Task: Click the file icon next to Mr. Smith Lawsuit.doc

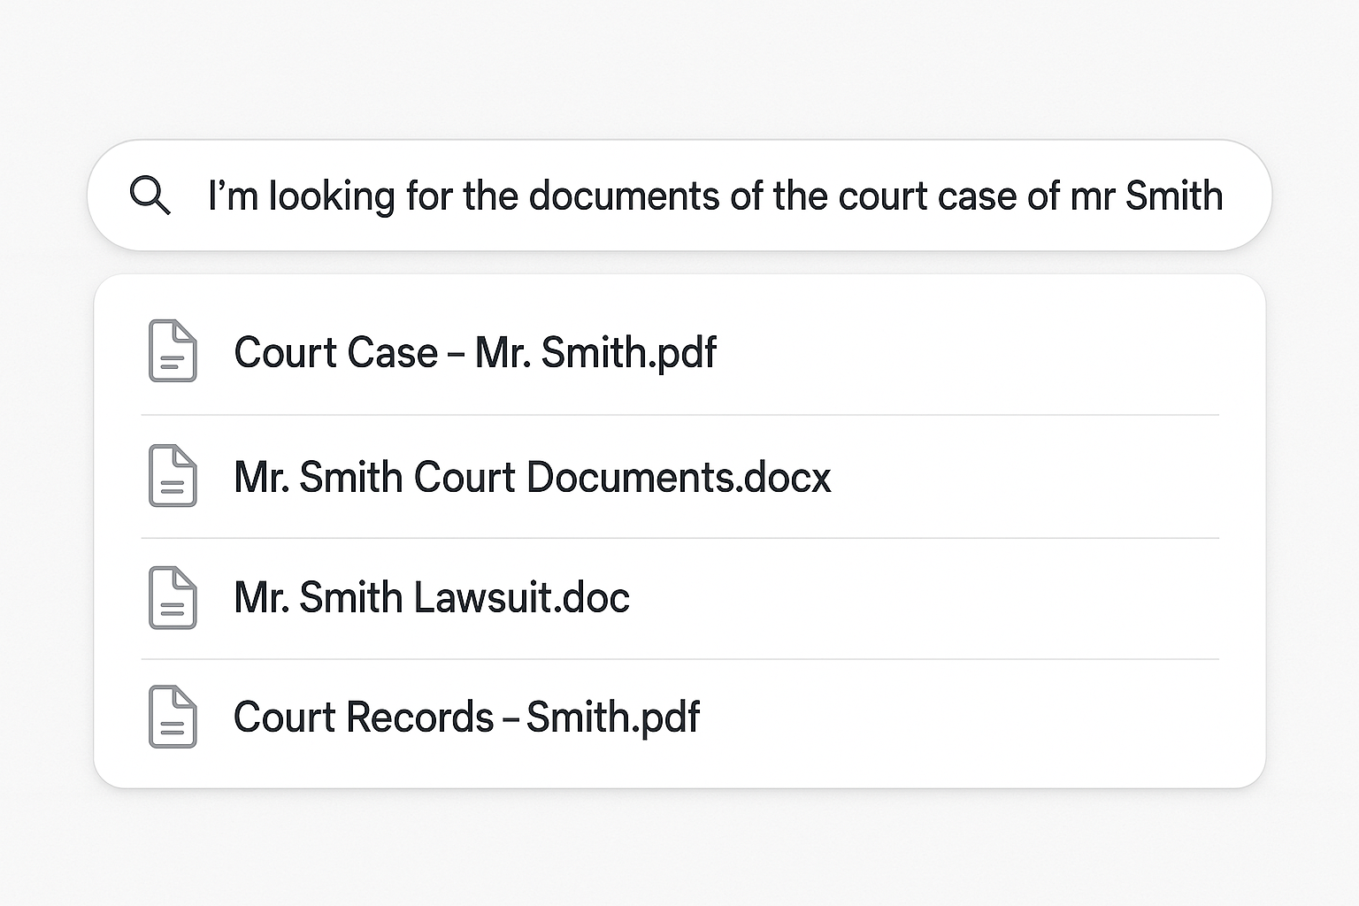Action: 173,597
